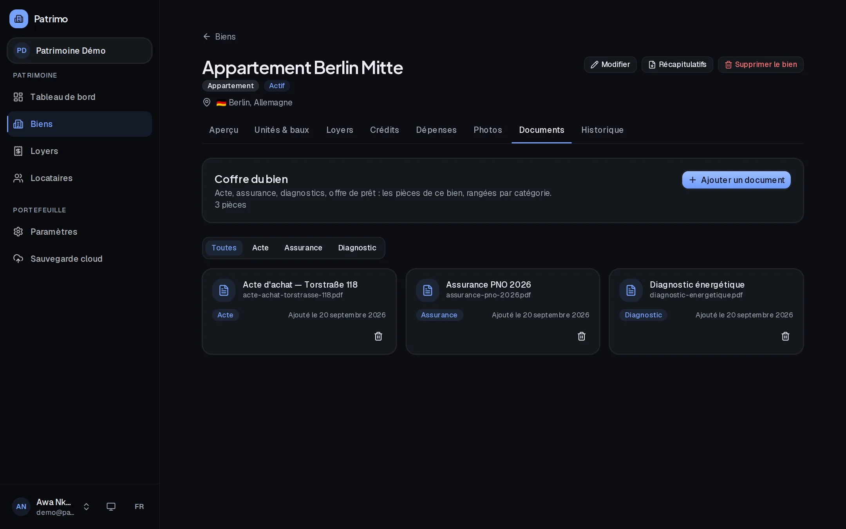Change language with the FR selector
846x529 pixels.
coord(139,507)
